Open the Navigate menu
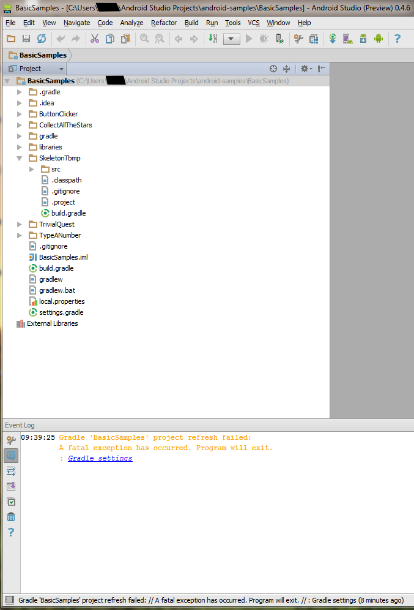414x610 pixels. [77, 23]
